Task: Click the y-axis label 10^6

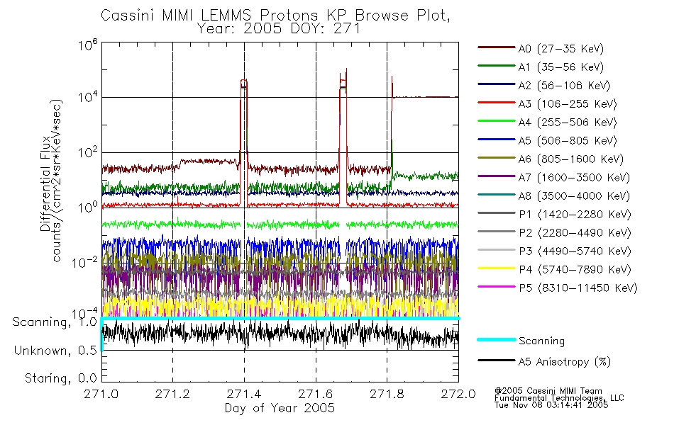Action: click(88, 44)
